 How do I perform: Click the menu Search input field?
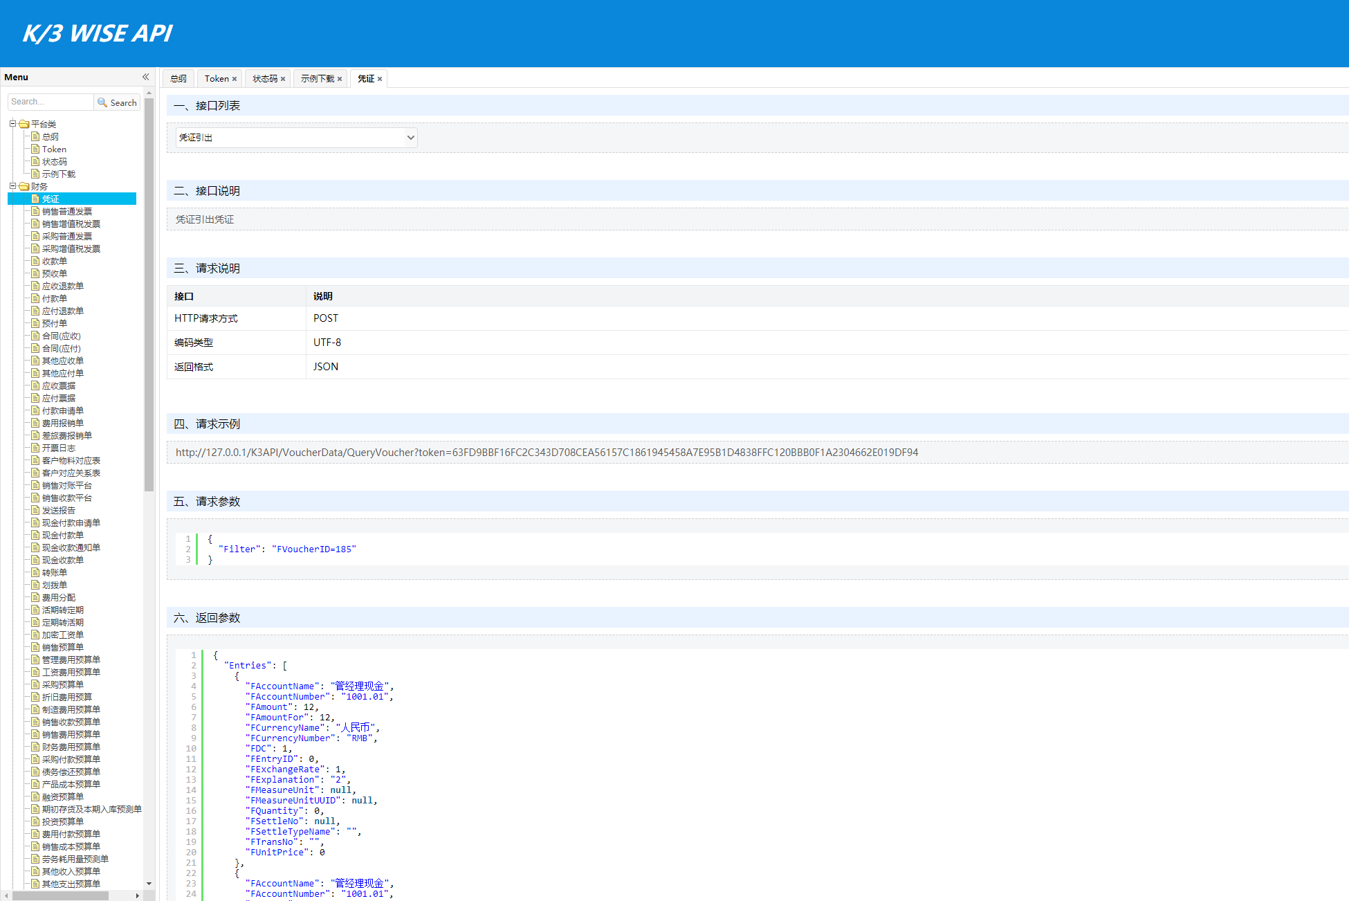[51, 102]
